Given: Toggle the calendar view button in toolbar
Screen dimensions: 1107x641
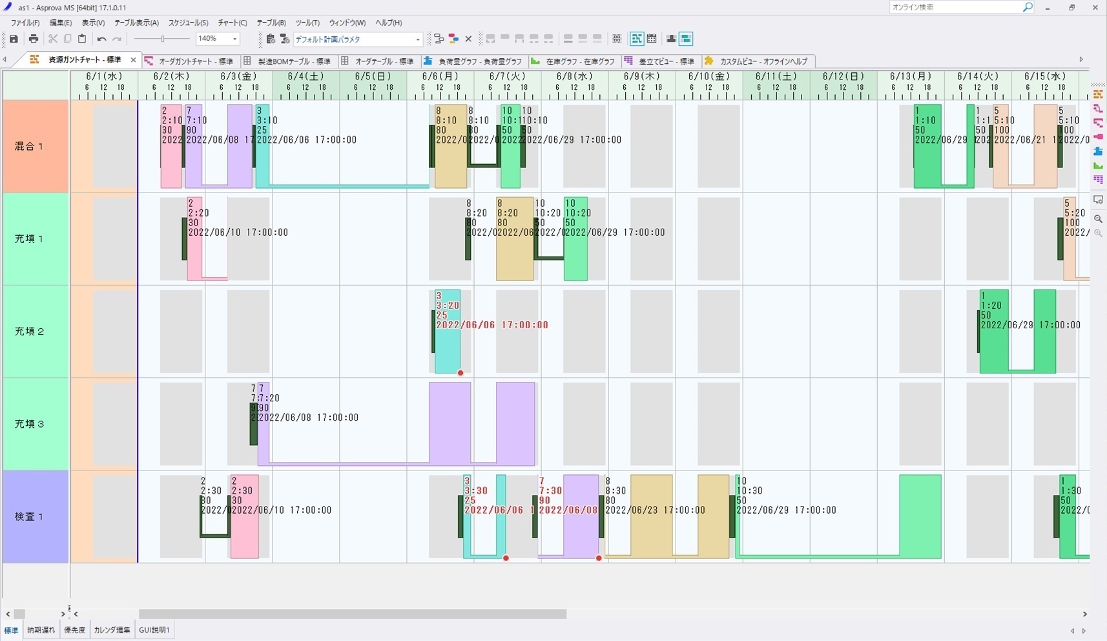Looking at the screenshot, I should [x=652, y=39].
